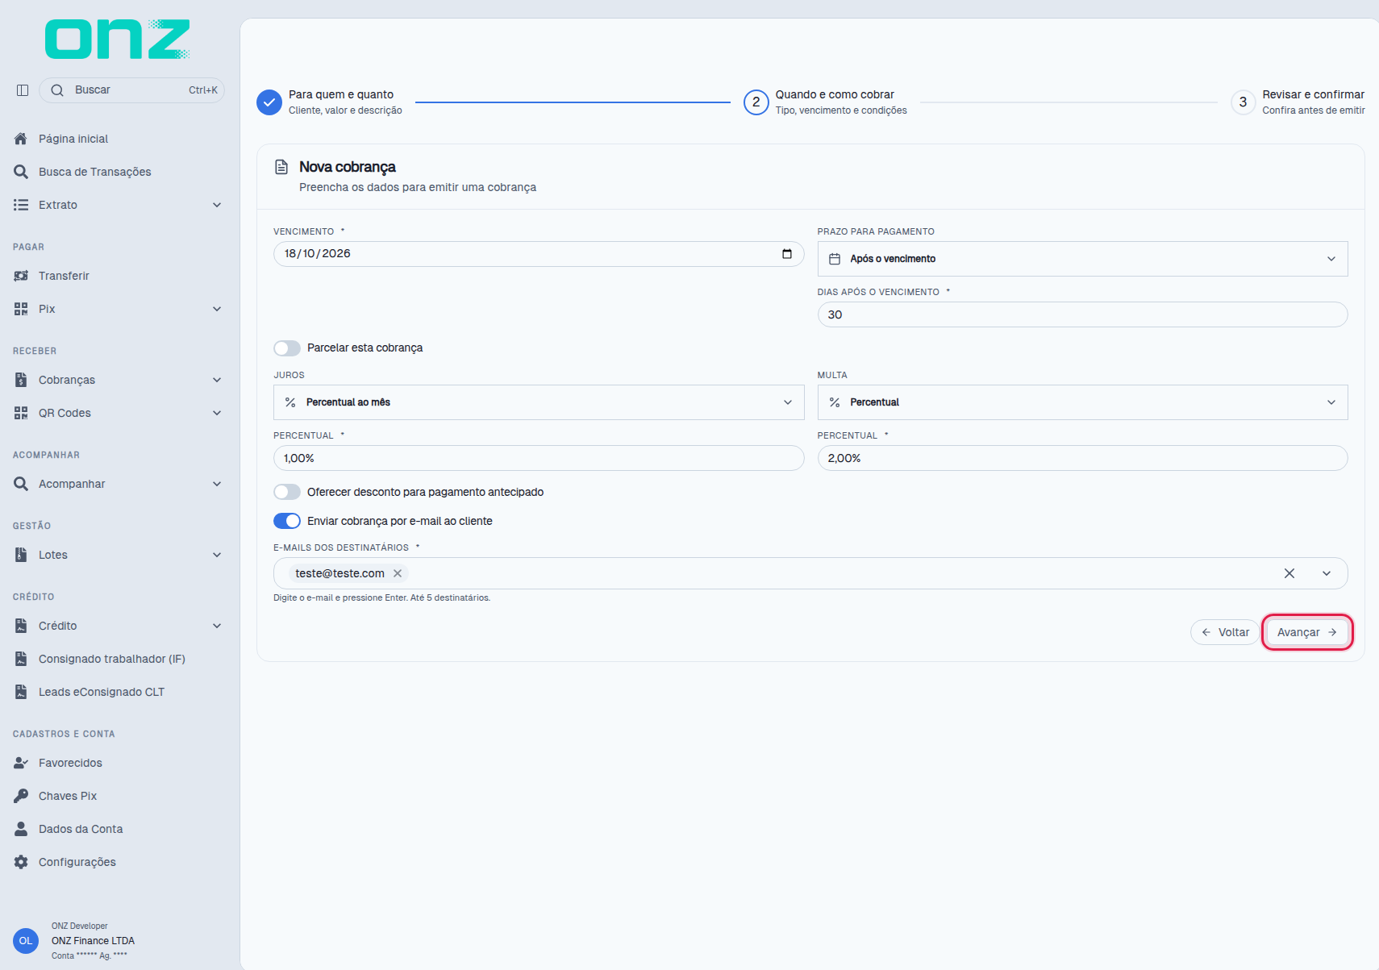Open the calendar picker in Vencimento field
The width and height of the screenshot is (1379, 970).
pyautogui.click(x=787, y=254)
